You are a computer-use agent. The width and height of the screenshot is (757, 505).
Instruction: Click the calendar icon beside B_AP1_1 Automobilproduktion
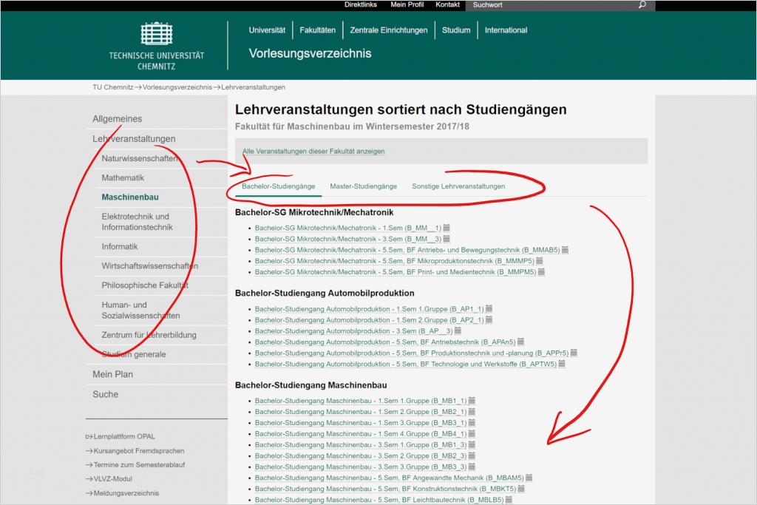coord(488,308)
